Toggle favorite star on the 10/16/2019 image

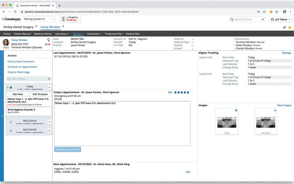pos(275,110)
